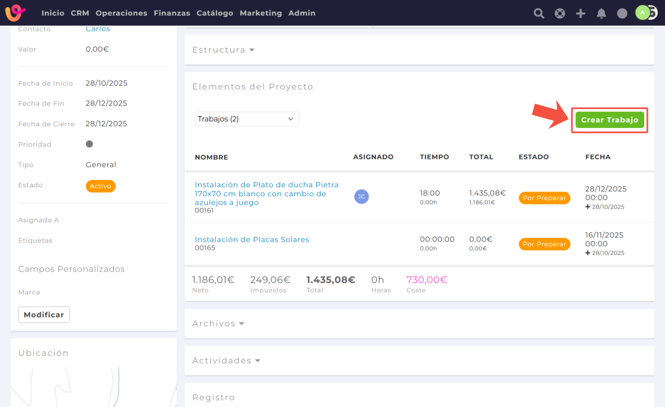The image size is (665, 407).
Task: Click the gray circle status icon in top bar
Action: tap(622, 13)
